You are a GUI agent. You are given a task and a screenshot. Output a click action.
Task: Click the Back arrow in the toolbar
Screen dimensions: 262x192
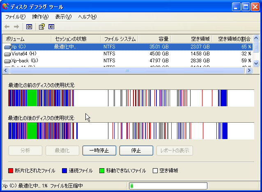click(7, 27)
